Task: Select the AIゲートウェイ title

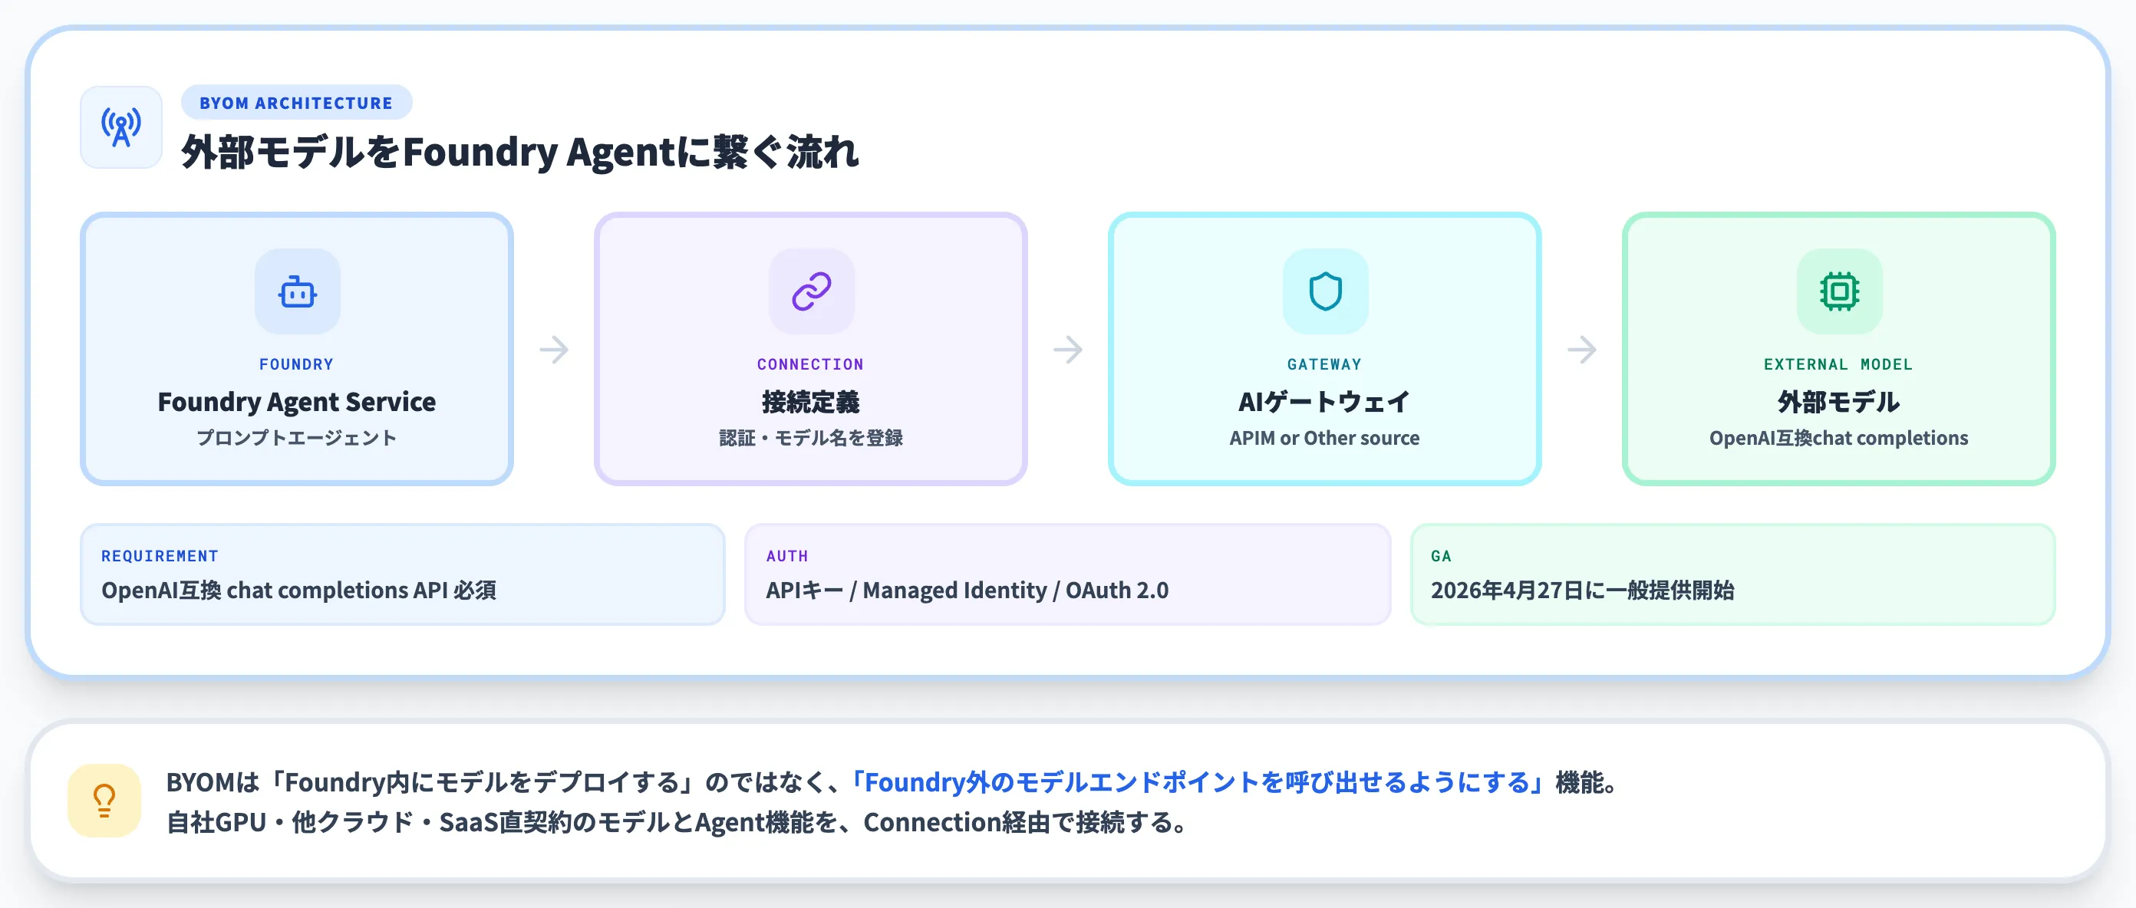Action: [x=1325, y=402]
